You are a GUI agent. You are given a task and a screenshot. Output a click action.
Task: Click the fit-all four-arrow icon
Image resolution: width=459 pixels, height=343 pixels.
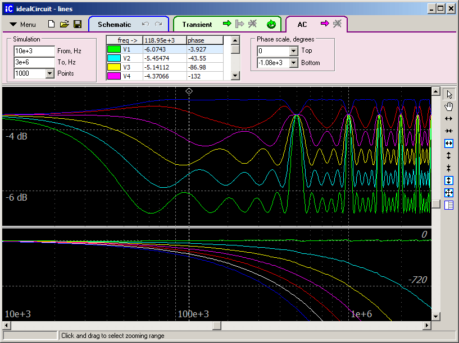pyautogui.click(x=449, y=193)
